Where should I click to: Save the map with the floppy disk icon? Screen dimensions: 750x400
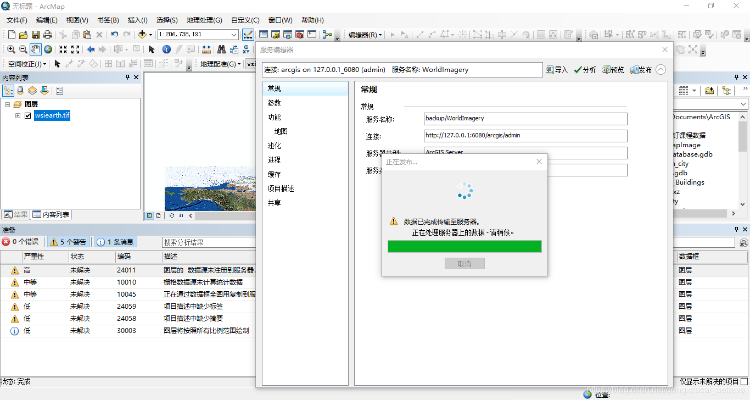[35, 35]
